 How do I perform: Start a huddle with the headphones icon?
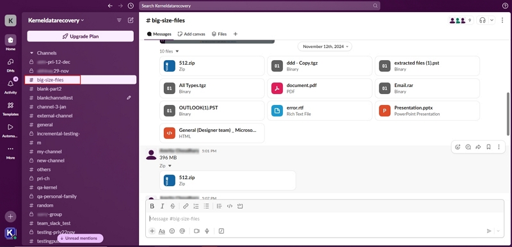pos(483,20)
